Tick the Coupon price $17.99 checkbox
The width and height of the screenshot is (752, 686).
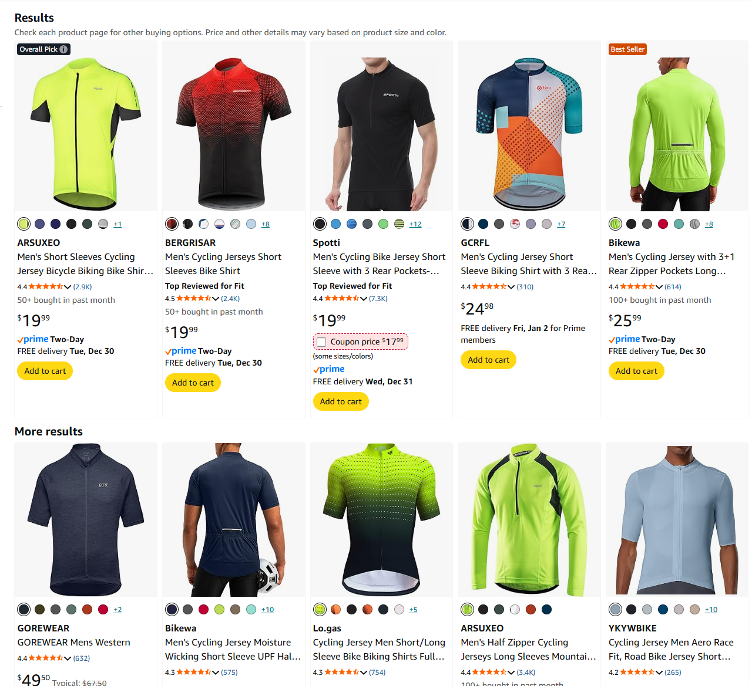click(321, 342)
